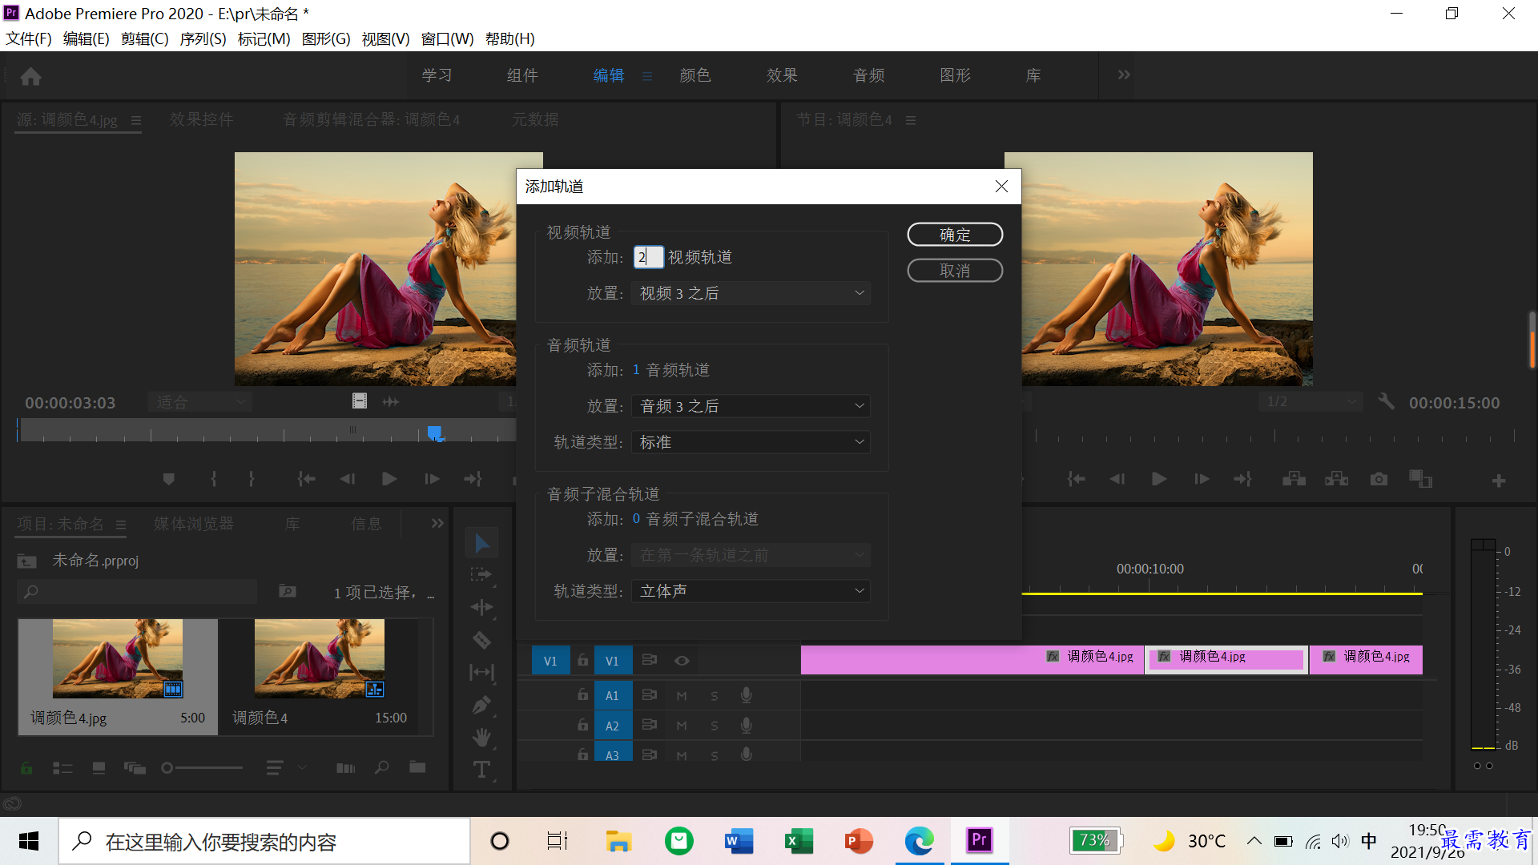Enable voice-over record on A1
This screenshot has height=865, width=1538.
[x=747, y=695]
